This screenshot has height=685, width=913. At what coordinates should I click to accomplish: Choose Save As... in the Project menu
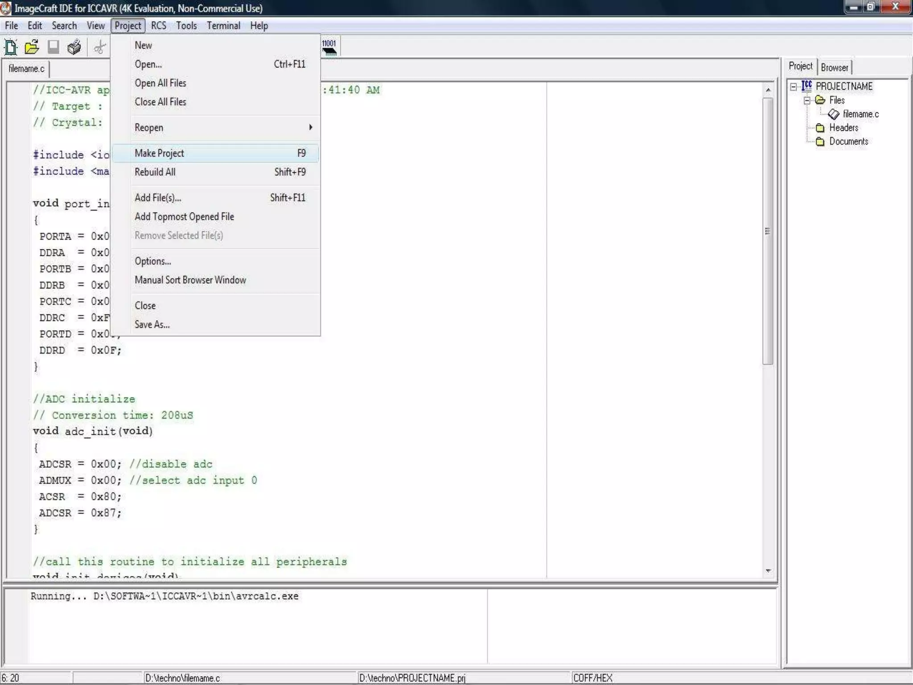coord(216,324)
